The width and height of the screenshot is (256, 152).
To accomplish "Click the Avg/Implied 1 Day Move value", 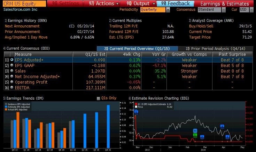I will point(82,37).
